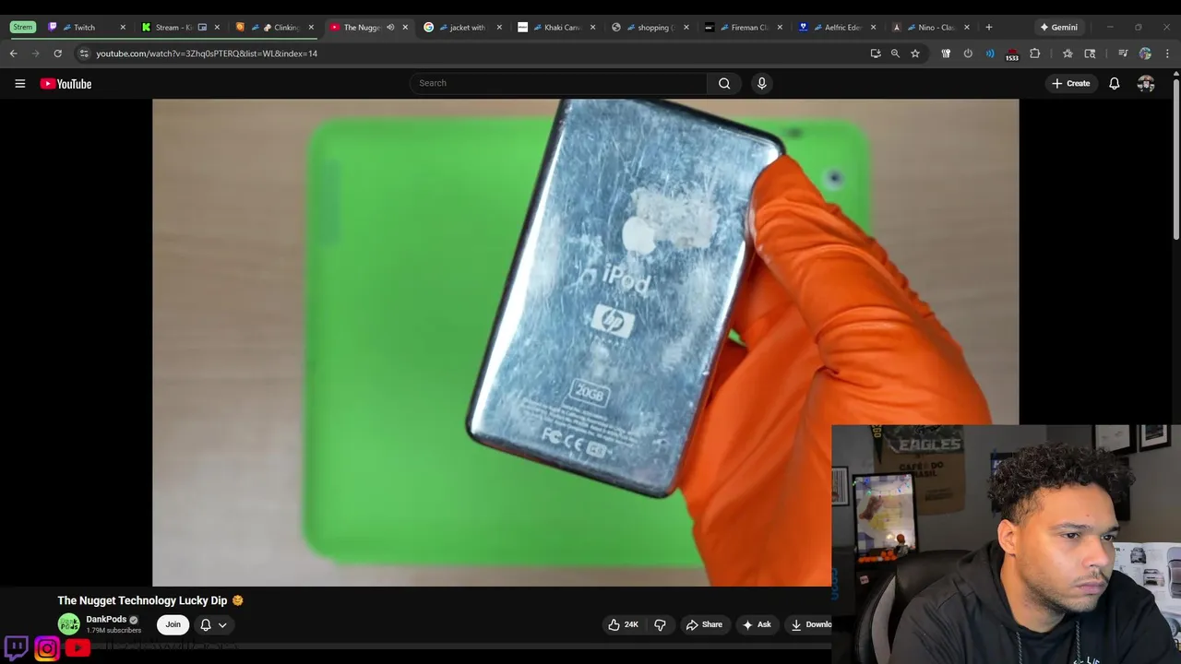Switch to the Aelfric Eden tab
The image size is (1181, 664).
(x=836, y=28)
